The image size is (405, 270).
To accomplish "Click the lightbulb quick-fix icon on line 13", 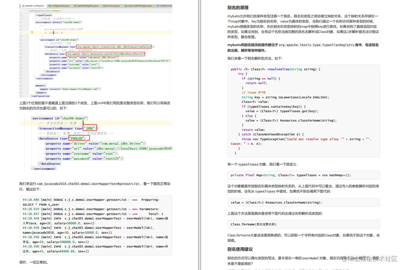I will pos(32,32).
